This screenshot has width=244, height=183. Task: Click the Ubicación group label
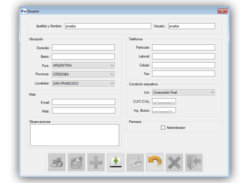[36, 39]
